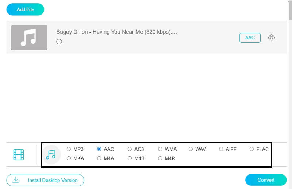Viewport: 292px width, 189px height.
Task: Select AC3 output format
Action: (130, 149)
